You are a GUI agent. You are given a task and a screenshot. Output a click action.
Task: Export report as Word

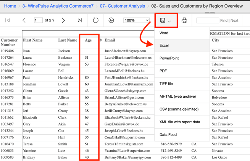pos(164,33)
